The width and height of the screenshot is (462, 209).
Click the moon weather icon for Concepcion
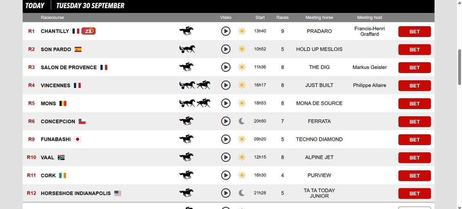242,121
